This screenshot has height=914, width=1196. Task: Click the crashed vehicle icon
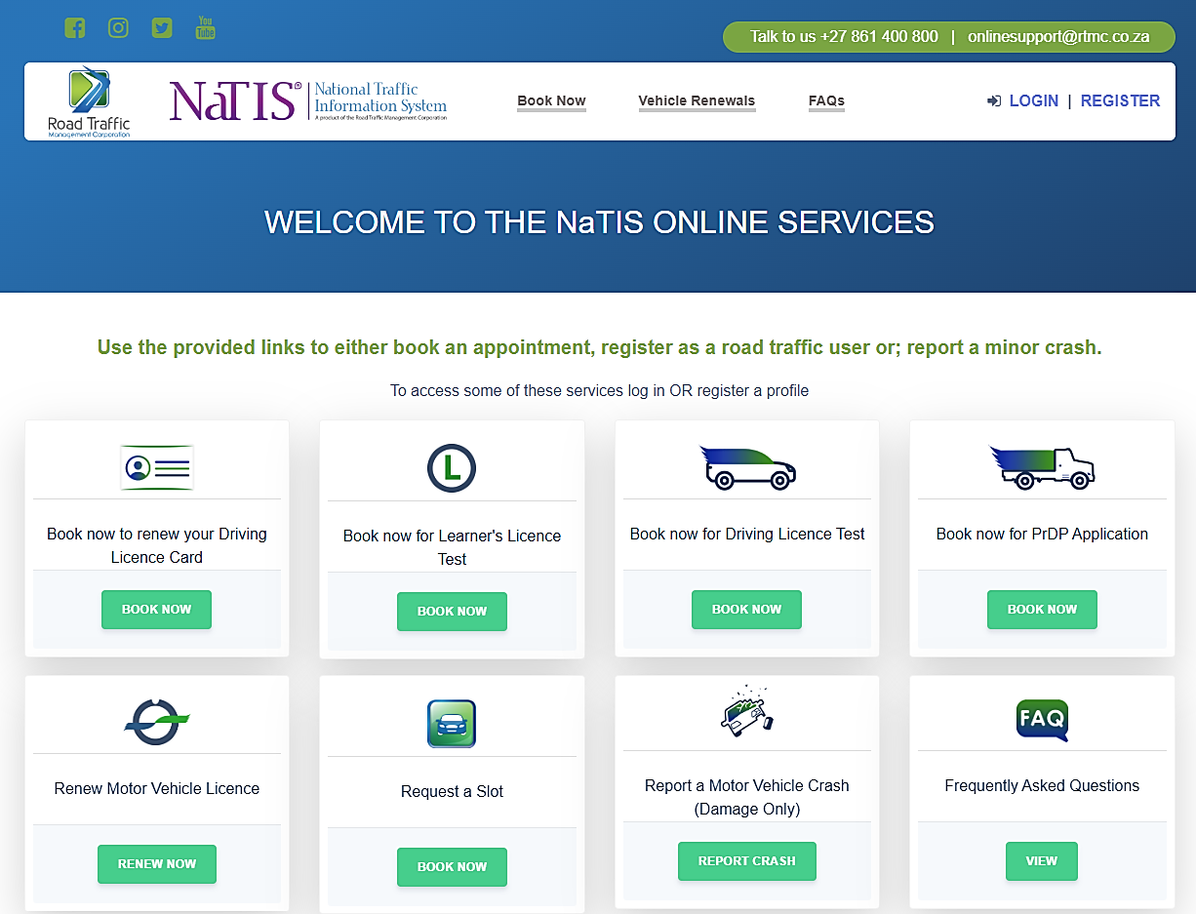747,709
